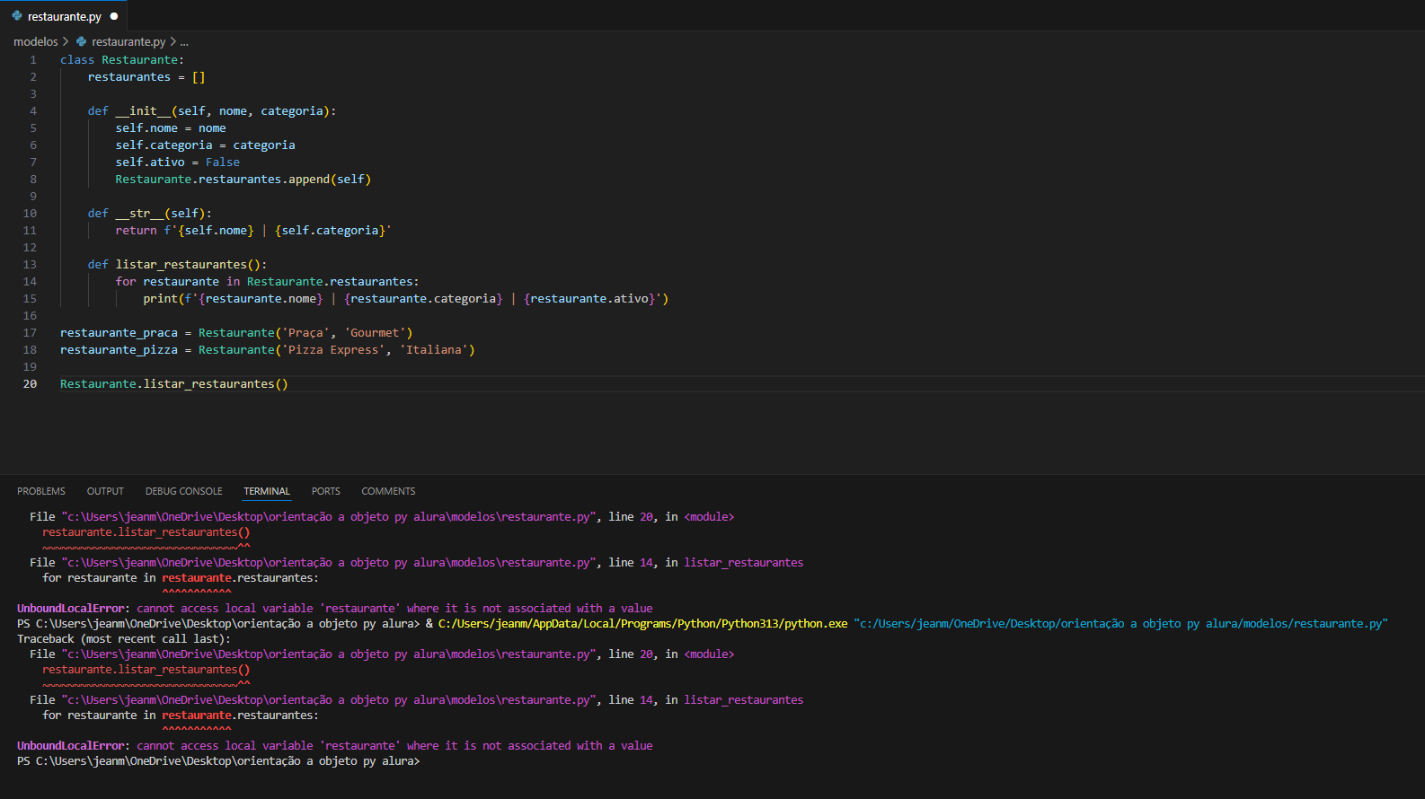Click the return f-string line
Screen dimensions: 1425x799
pyautogui.click(x=253, y=231)
